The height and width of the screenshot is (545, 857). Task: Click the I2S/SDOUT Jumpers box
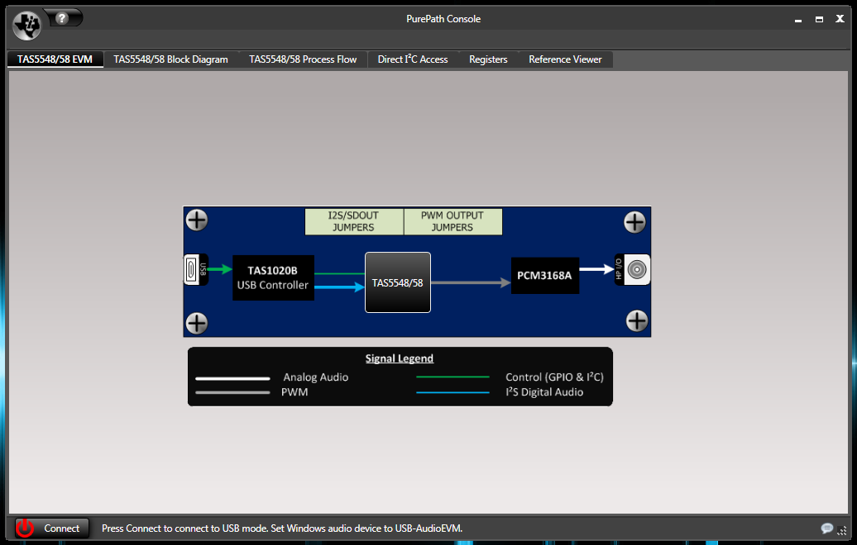pos(354,221)
